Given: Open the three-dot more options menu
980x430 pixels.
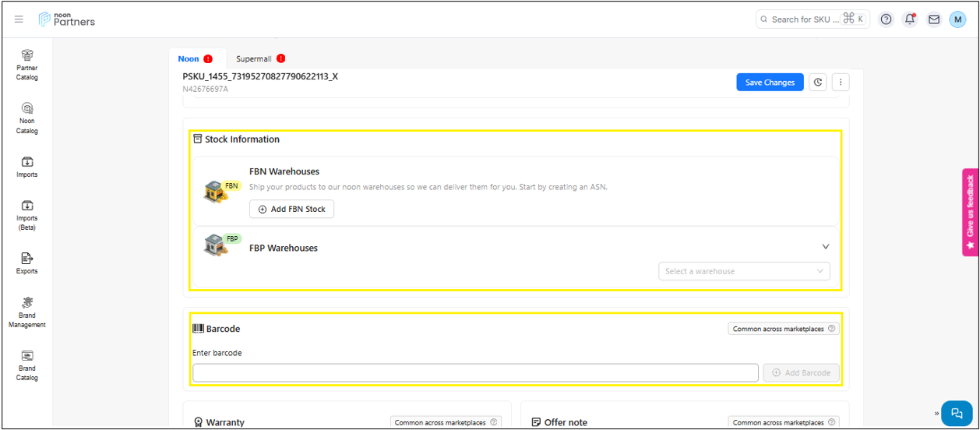Looking at the screenshot, I should (x=840, y=83).
